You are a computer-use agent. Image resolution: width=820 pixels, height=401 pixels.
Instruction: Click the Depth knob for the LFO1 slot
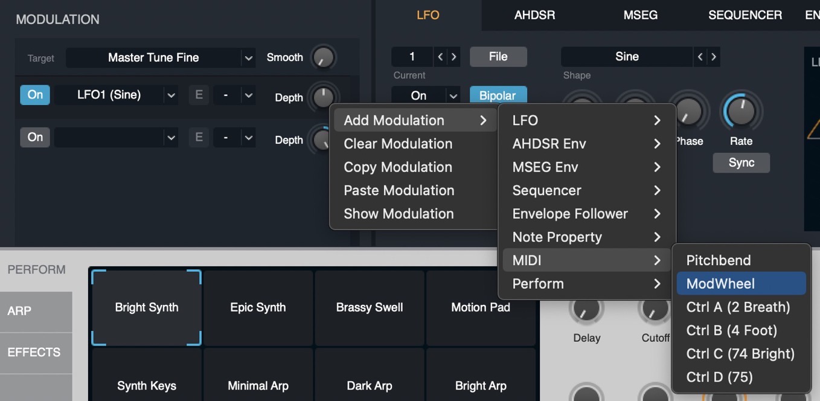click(324, 97)
